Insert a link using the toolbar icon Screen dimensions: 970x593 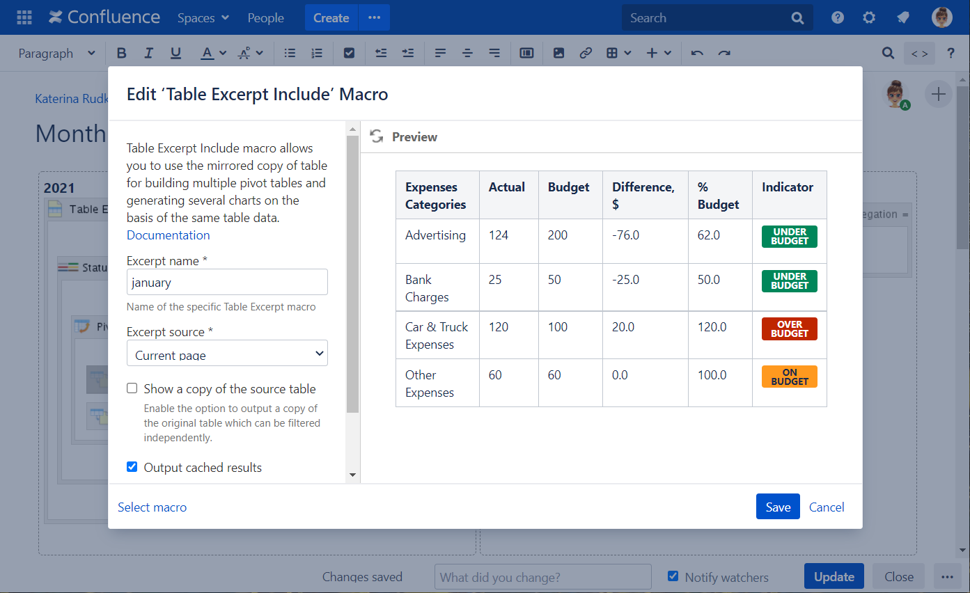tap(586, 54)
